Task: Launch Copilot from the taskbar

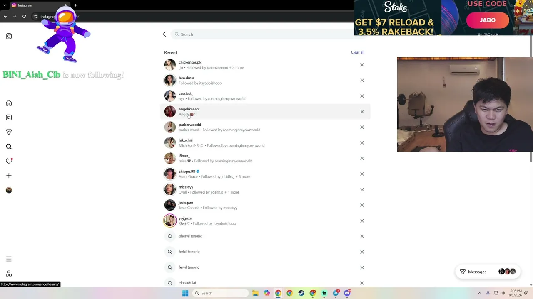Action: click(266, 293)
